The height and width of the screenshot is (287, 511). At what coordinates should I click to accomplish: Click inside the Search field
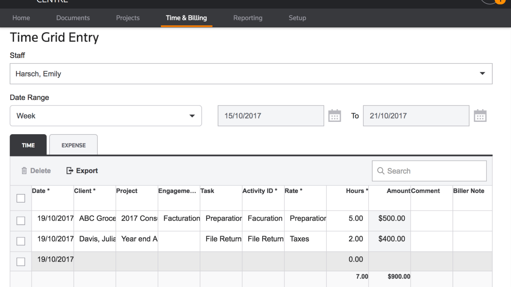coord(429,171)
